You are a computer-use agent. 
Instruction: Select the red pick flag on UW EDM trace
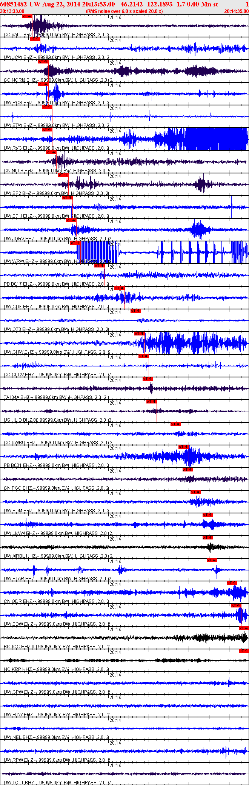pyautogui.click(x=196, y=492)
